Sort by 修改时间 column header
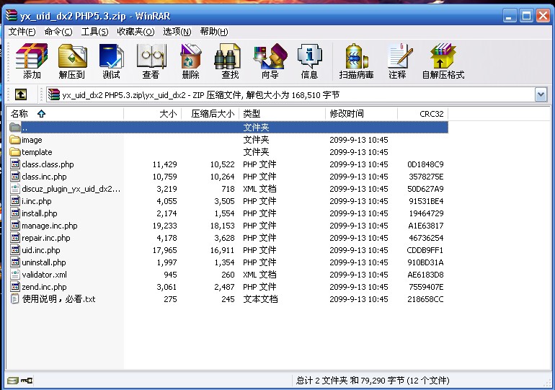 [361, 114]
